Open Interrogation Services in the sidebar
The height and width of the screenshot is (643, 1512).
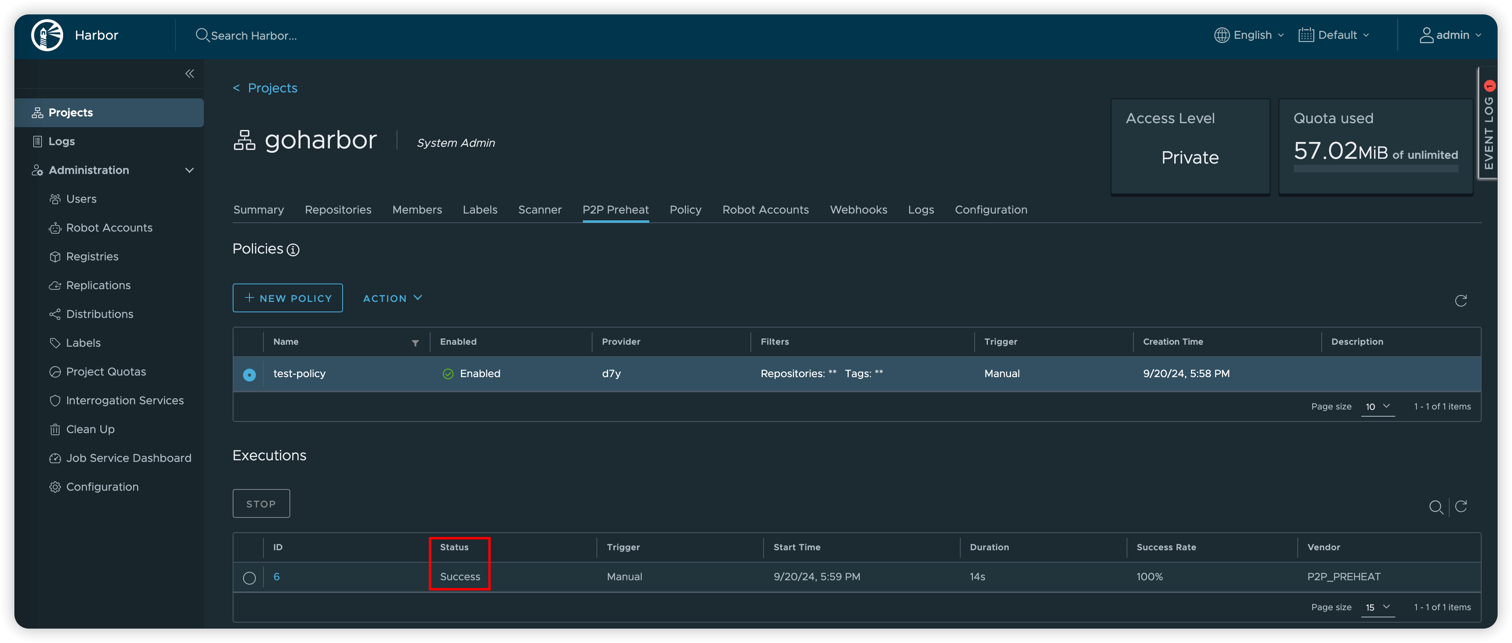tap(124, 400)
